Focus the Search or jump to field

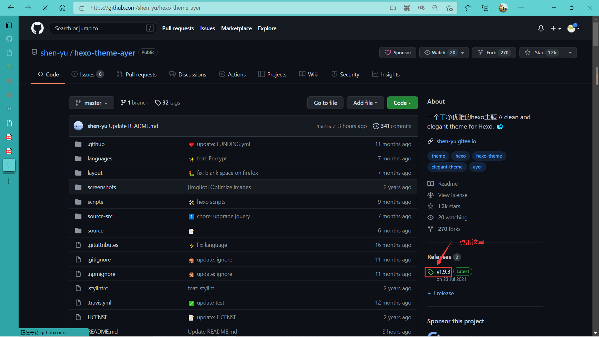(x=103, y=28)
